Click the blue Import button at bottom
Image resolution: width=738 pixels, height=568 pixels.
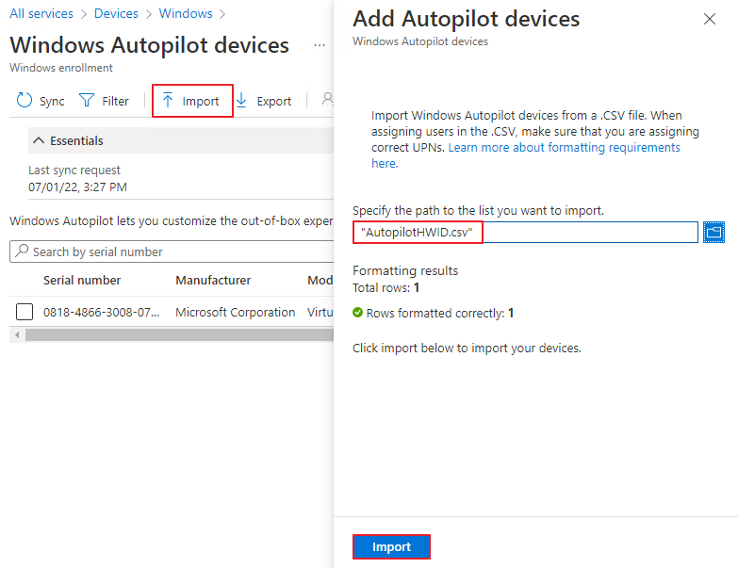391,547
